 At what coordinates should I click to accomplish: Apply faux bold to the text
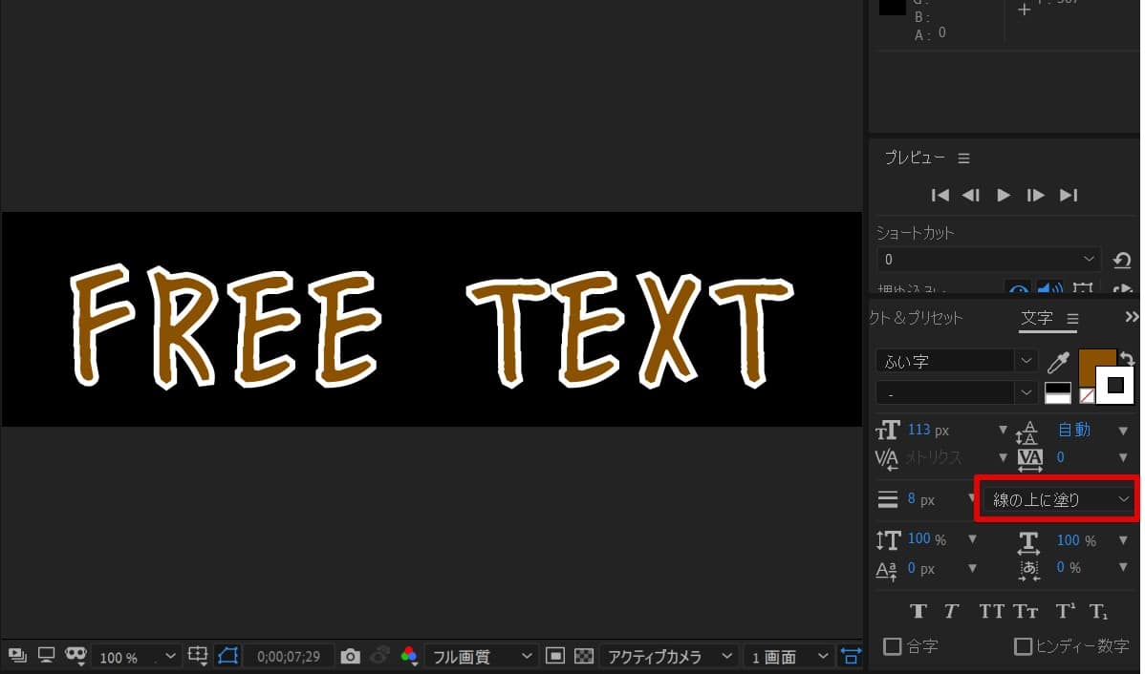point(918,612)
